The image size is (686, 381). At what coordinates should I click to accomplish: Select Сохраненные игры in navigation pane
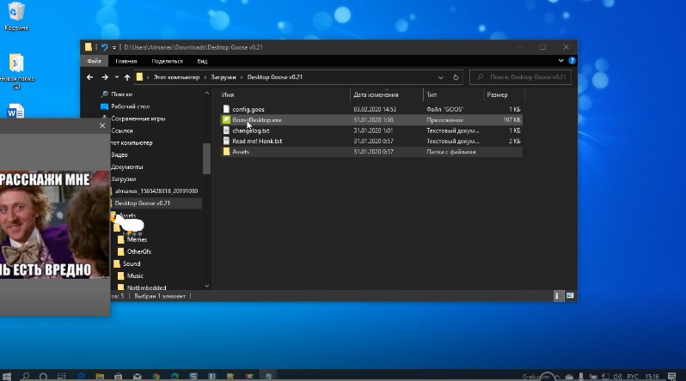tap(138, 118)
